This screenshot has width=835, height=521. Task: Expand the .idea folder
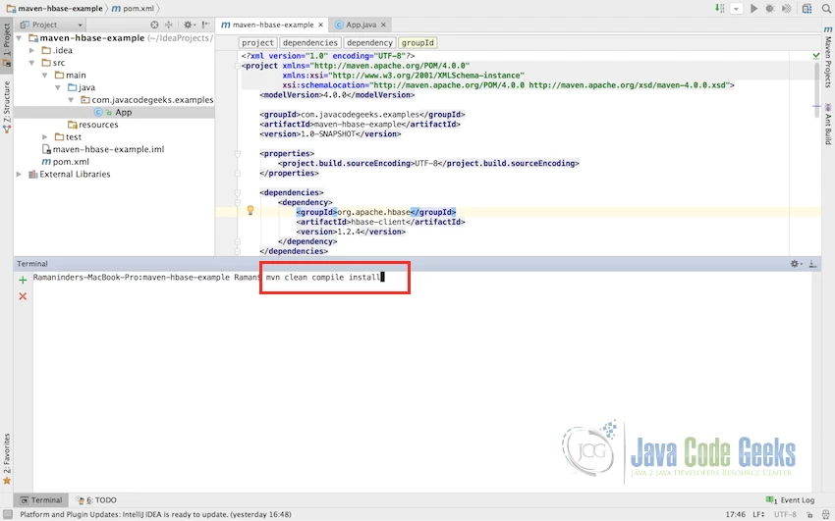pyautogui.click(x=32, y=50)
